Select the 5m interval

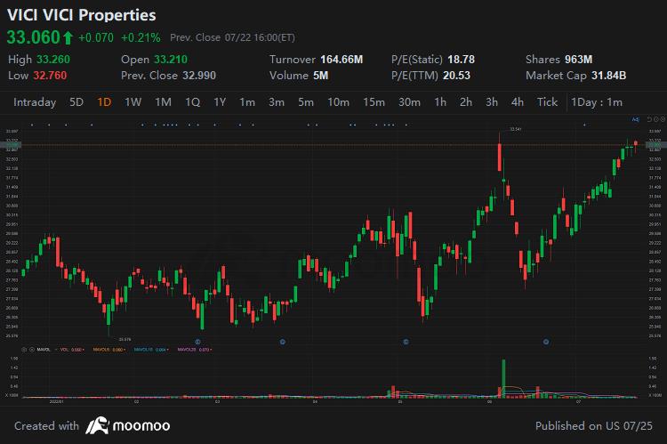pos(306,102)
